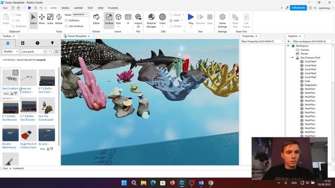Switch to the PLUGINS ribbon tab

(113, 8)
